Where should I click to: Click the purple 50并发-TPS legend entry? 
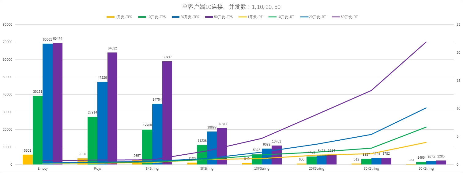[219, 17]
